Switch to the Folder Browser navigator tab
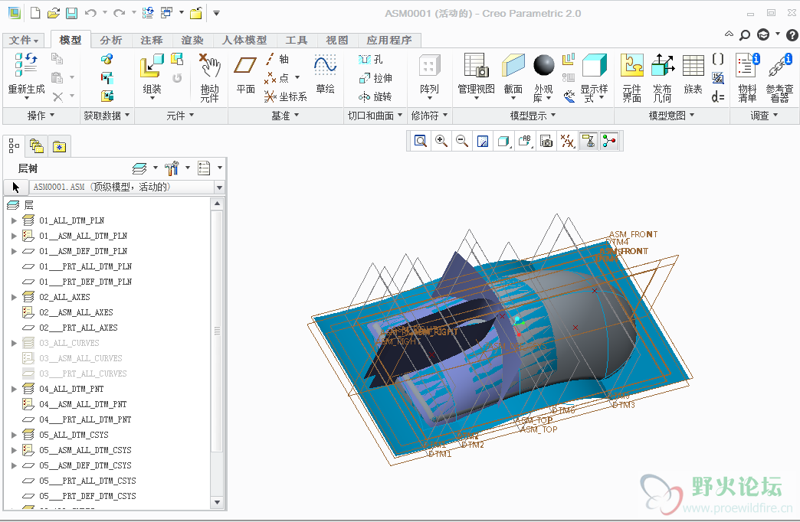The height and width of the screenshot is (522, 800). point(36,146)
